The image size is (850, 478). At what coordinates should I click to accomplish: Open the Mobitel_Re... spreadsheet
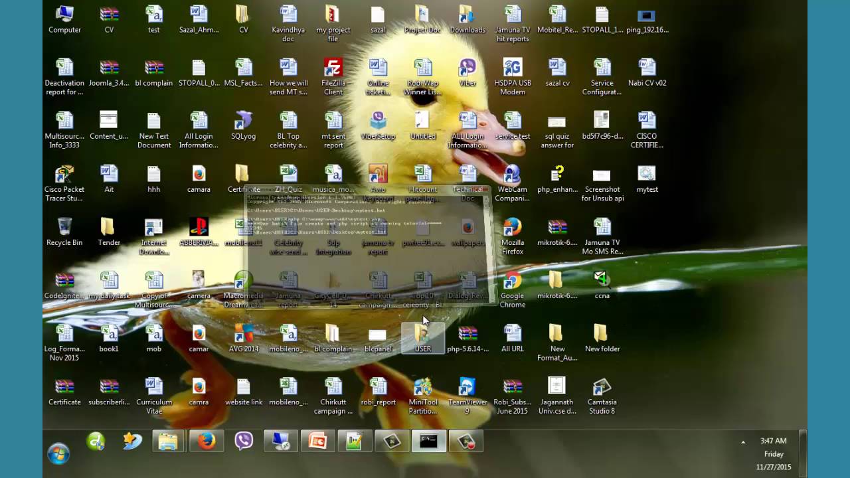557,20
